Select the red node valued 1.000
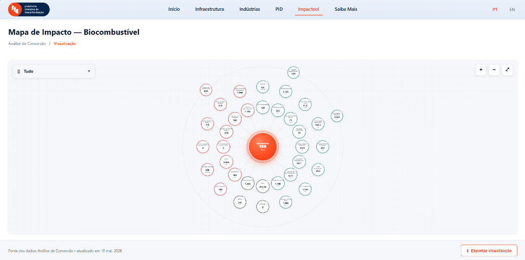Screen dimensions: 525x260 (x=240, y=91)
